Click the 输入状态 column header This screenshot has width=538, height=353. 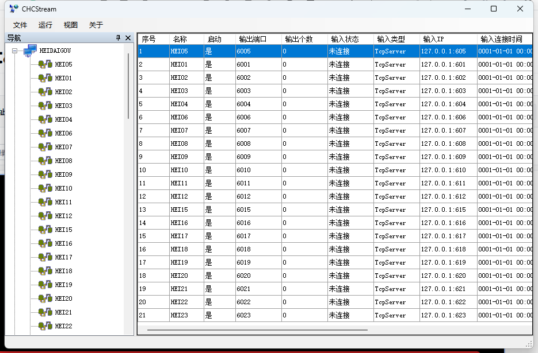345,39
